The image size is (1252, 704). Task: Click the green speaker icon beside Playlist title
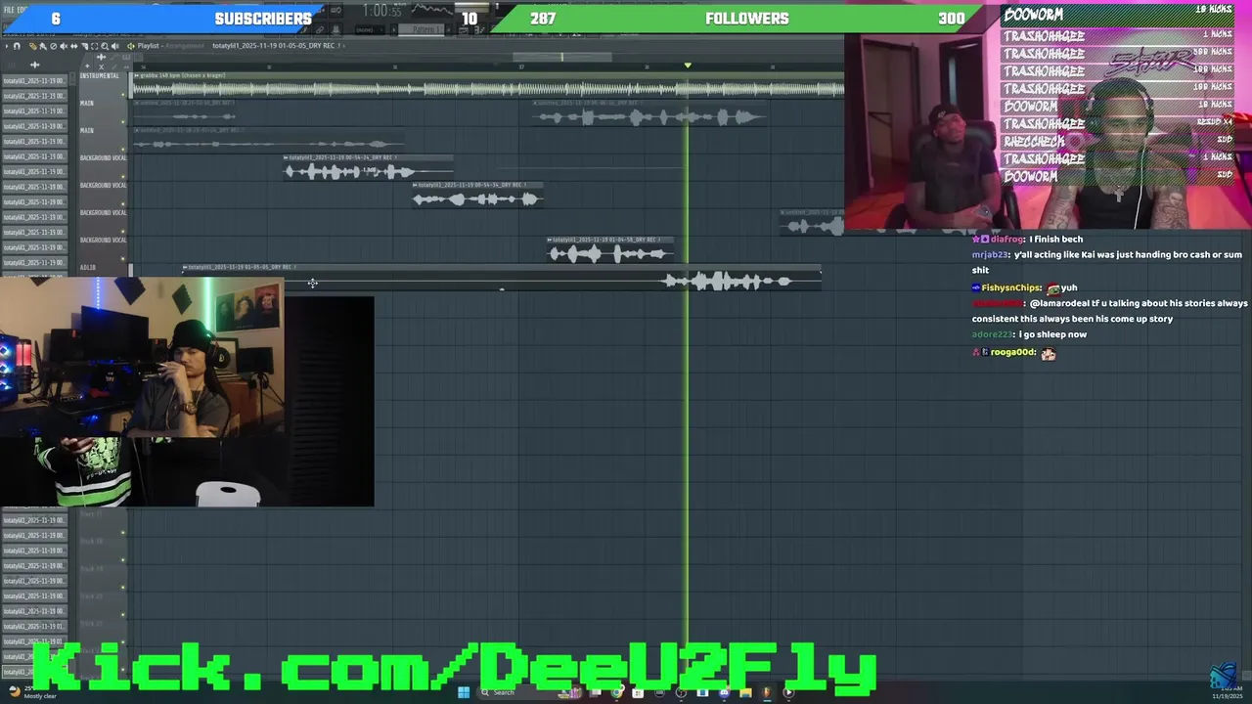(131, 46)
